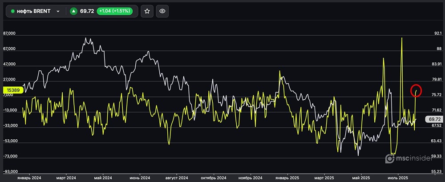Click the red circle marker on the chart
Viewport: 445px width, 182px height.
click(416, 90)
